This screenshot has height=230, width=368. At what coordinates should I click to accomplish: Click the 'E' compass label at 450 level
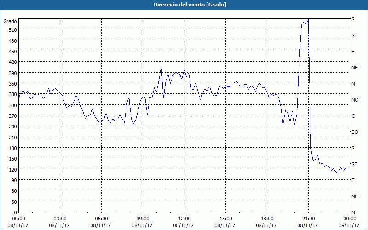point(353,52)
